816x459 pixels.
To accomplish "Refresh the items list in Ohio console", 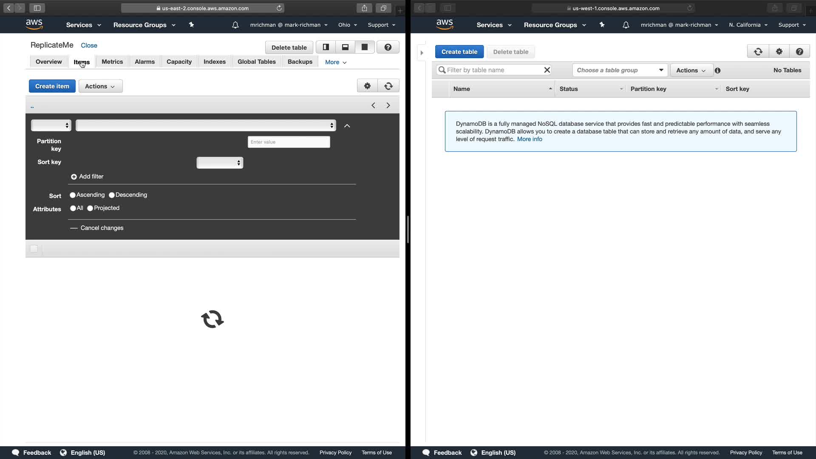I will 388,86.
